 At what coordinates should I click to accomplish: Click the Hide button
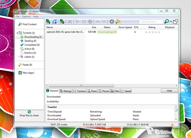pos(169,91)
